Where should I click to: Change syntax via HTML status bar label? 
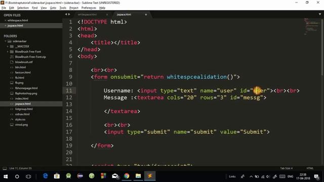310,168
